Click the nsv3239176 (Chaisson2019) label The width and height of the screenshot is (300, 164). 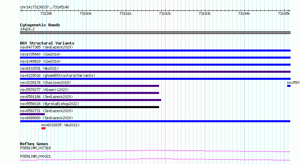coord(46,83)
